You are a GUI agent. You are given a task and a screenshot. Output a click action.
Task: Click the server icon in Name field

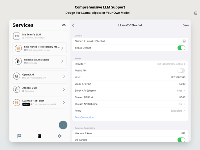184,41
